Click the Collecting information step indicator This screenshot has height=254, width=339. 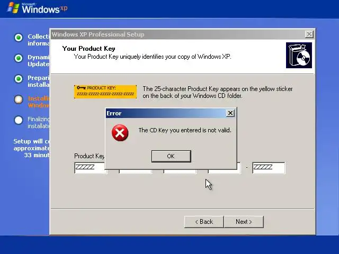pos(19,38)
